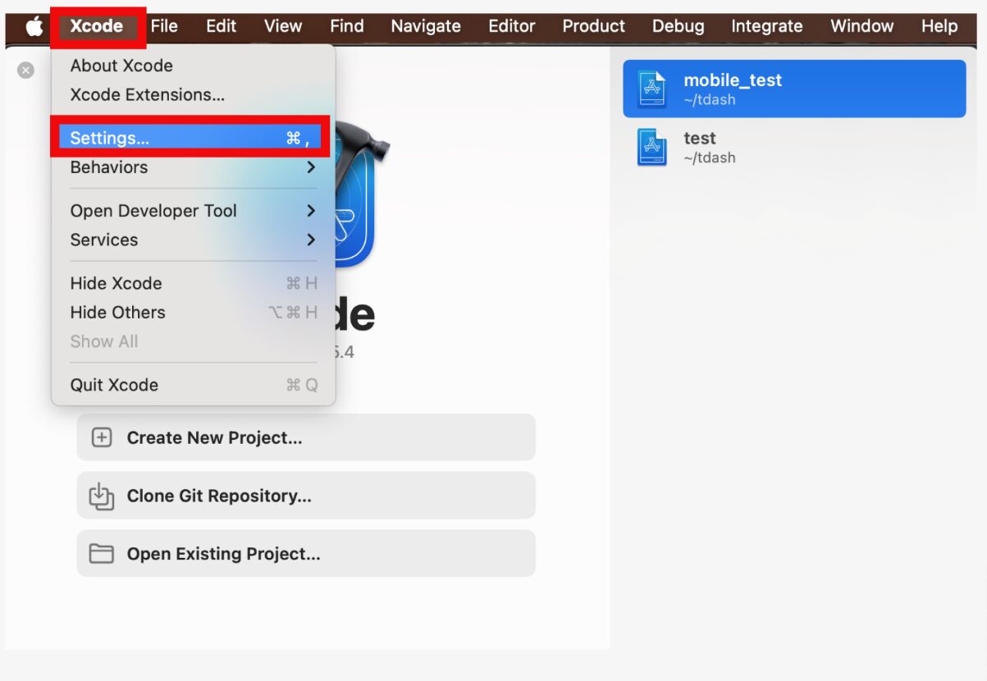
Task: Choose Quit Xcode
Action: click(x=115, y=386)
